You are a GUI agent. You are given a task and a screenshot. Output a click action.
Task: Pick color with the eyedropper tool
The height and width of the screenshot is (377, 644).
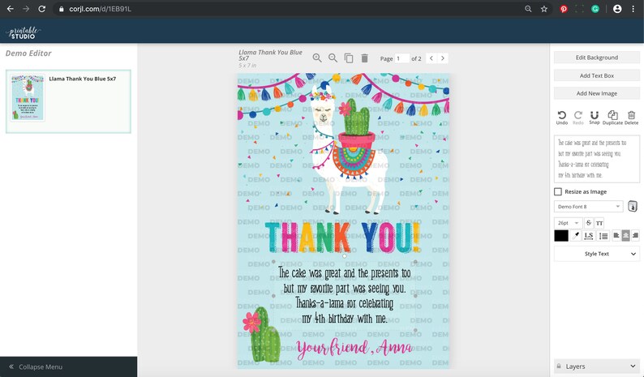(576, 235)
